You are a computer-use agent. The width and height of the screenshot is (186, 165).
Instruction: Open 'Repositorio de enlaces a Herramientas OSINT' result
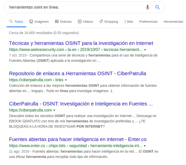[x=78, y=74]
